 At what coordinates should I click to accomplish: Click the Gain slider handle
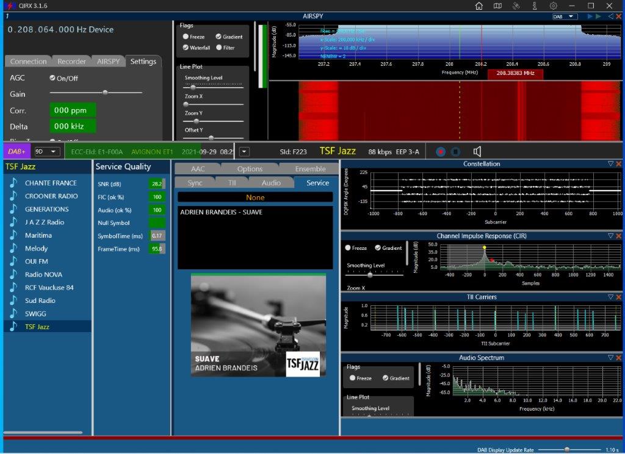click(x=105, y=92)
